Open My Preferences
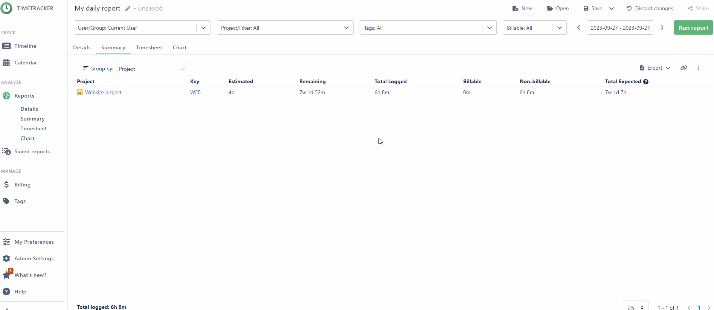This screenshot has width=714, height=310. (x=34, y=242)
